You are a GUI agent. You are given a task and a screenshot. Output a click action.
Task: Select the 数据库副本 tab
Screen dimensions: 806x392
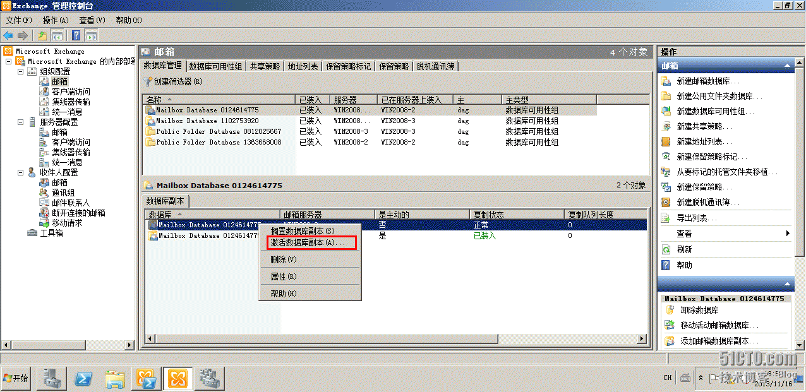click(x=165, y=201)
